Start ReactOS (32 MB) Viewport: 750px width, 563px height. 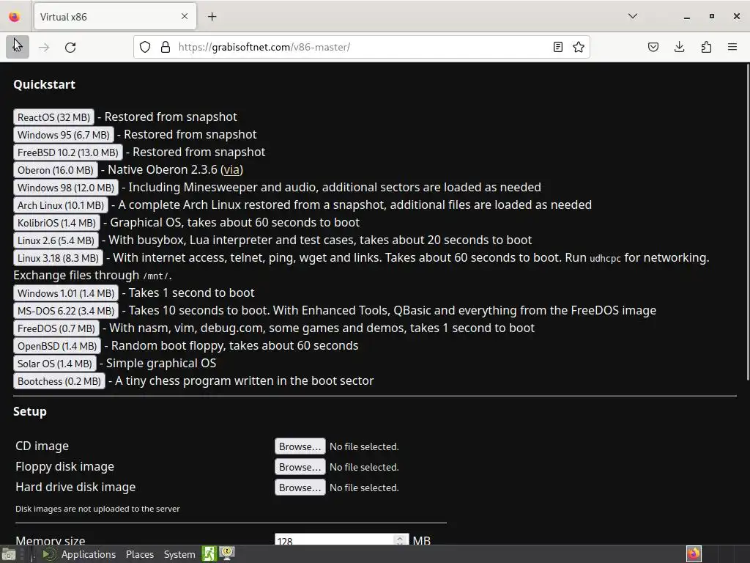pyautogui.click(x=53, y=117)
